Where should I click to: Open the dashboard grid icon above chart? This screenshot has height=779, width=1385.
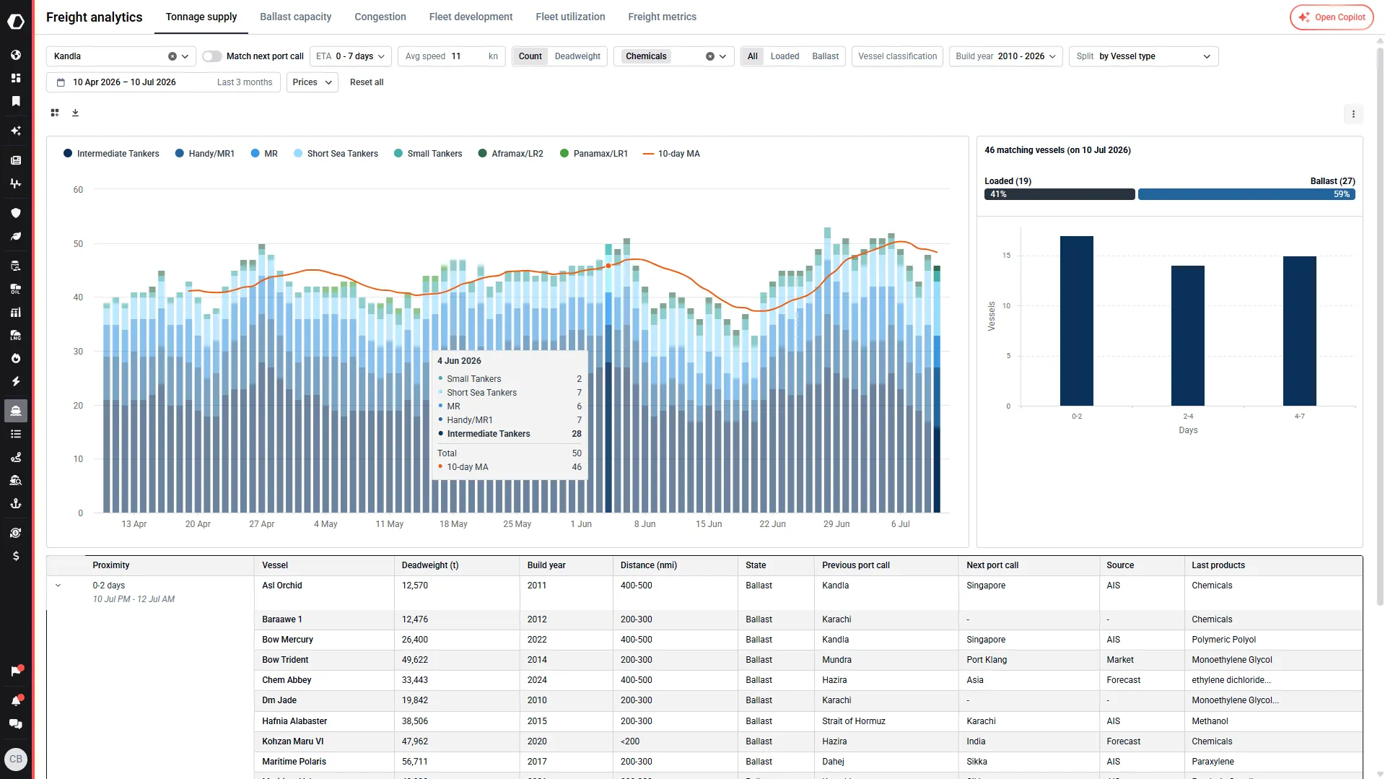(x=55, y=113)
